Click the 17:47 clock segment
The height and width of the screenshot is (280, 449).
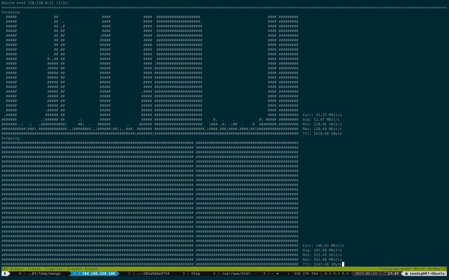click(391, 274)
